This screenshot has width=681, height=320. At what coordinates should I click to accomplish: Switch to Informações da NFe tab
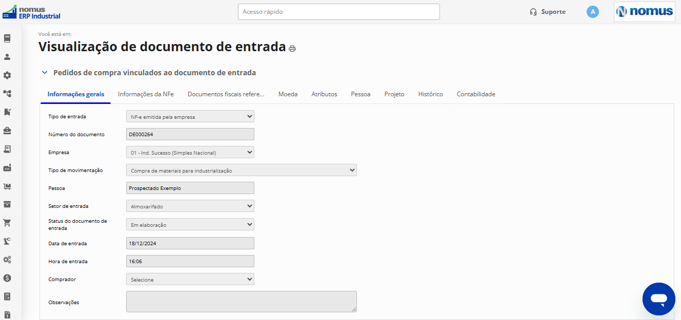tap(146, 94)
